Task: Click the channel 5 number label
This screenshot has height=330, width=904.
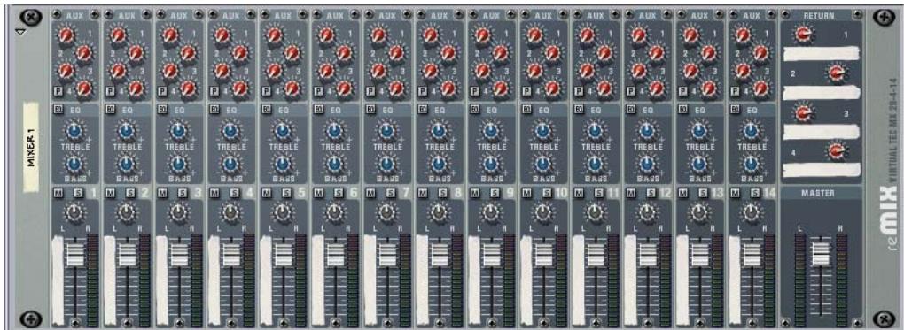Action: (301, 193)
